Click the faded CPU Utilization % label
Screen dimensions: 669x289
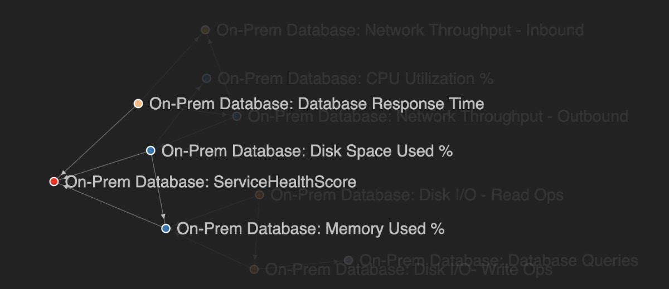(x=356, y=79)
